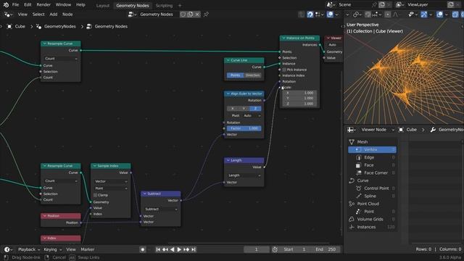Viewport: 464px width, 261px height.
Task: Click the node group icon before Geometry Nodes breadcrumb
Action: [x=88, y=26]
